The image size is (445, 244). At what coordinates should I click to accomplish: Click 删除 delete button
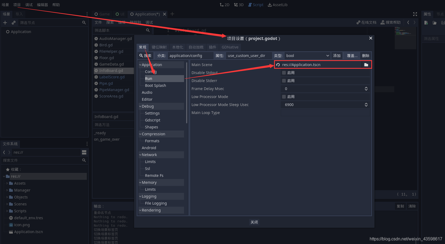point(366,56)
